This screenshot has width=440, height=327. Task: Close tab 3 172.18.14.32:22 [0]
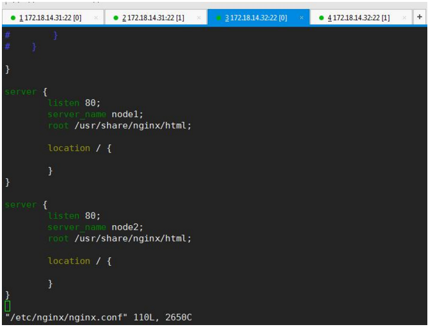(301, 18)
